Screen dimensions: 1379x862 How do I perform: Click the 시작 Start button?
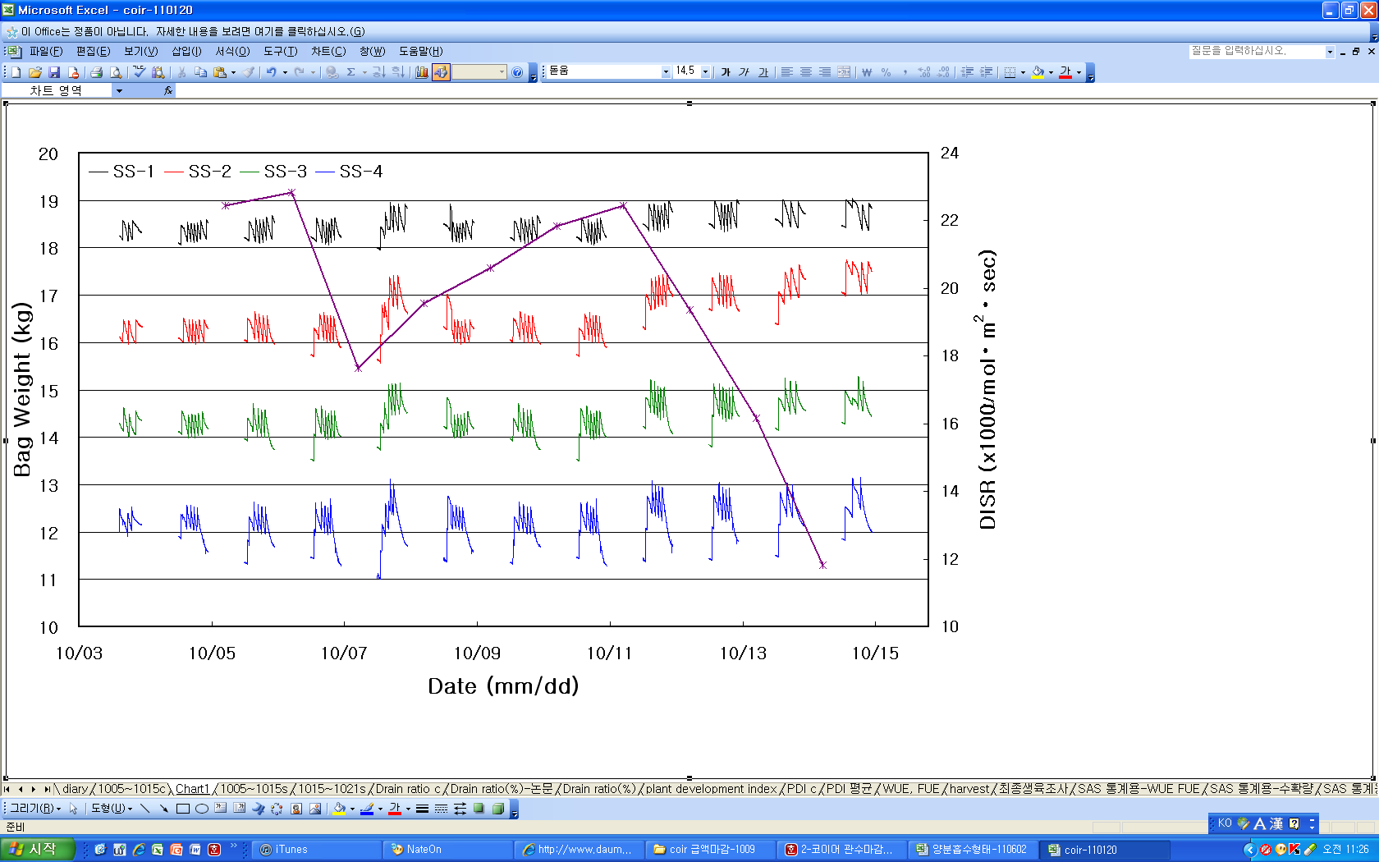38,849
